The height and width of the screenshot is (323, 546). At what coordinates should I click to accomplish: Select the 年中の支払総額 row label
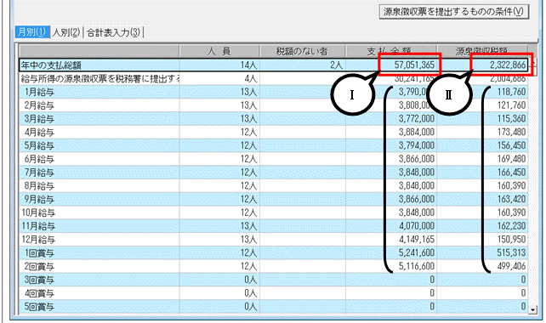click(51, 65)
